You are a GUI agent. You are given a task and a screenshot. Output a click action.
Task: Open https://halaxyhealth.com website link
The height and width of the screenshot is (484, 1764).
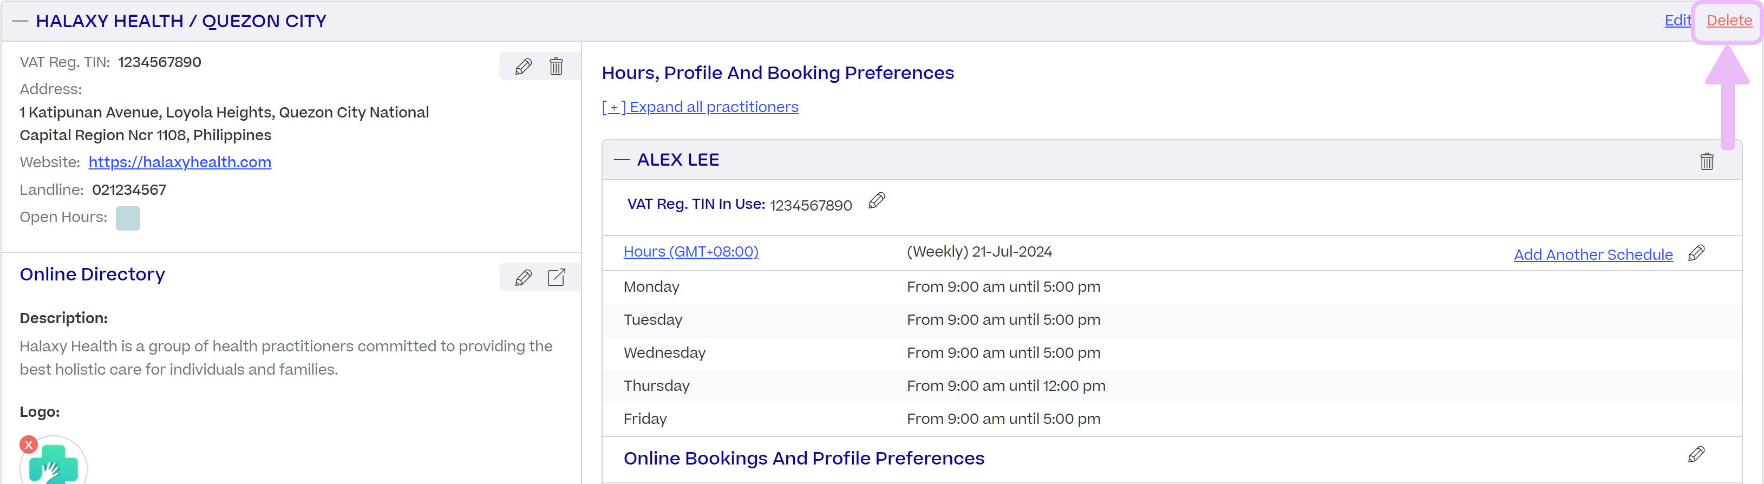[180, 162]
